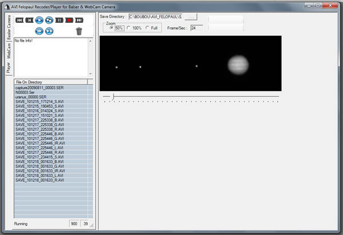Click the Jupiter video preview image
The image size is (343, 235).
coord(190,63)
